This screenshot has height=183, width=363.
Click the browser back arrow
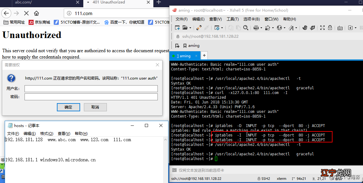click(x=7, y=14)
